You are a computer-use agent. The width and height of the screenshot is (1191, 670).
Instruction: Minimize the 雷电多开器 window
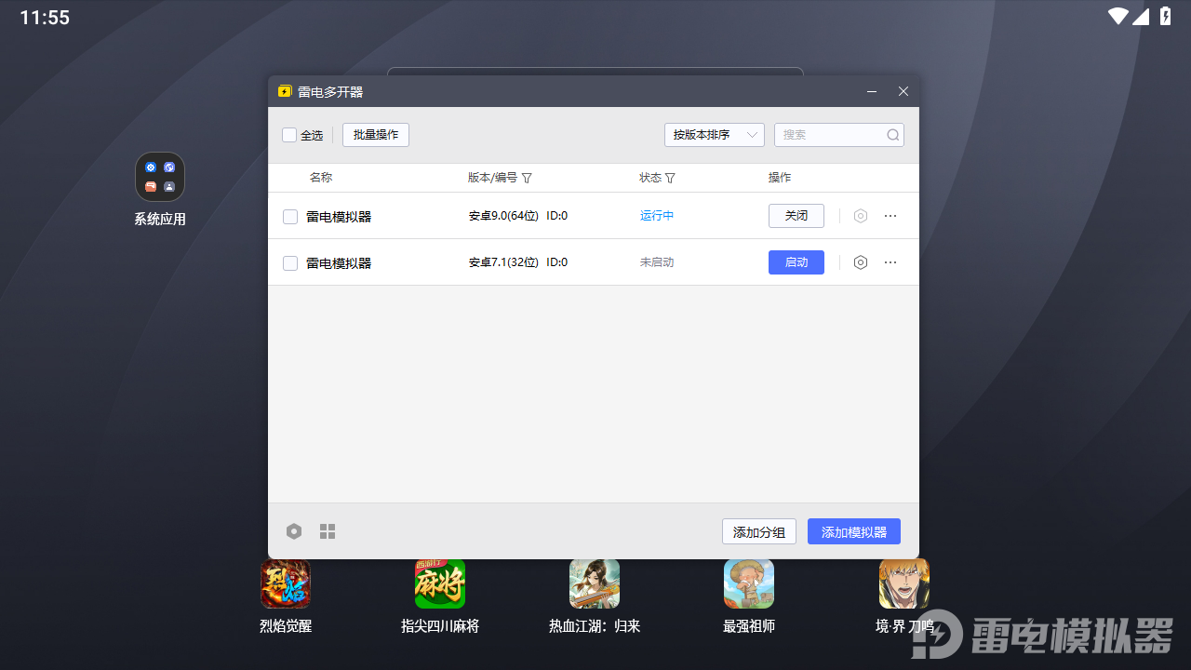(872, 91)
